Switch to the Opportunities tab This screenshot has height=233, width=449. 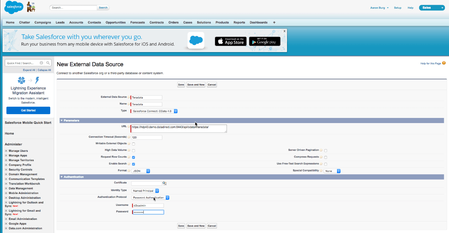[116, 22]
